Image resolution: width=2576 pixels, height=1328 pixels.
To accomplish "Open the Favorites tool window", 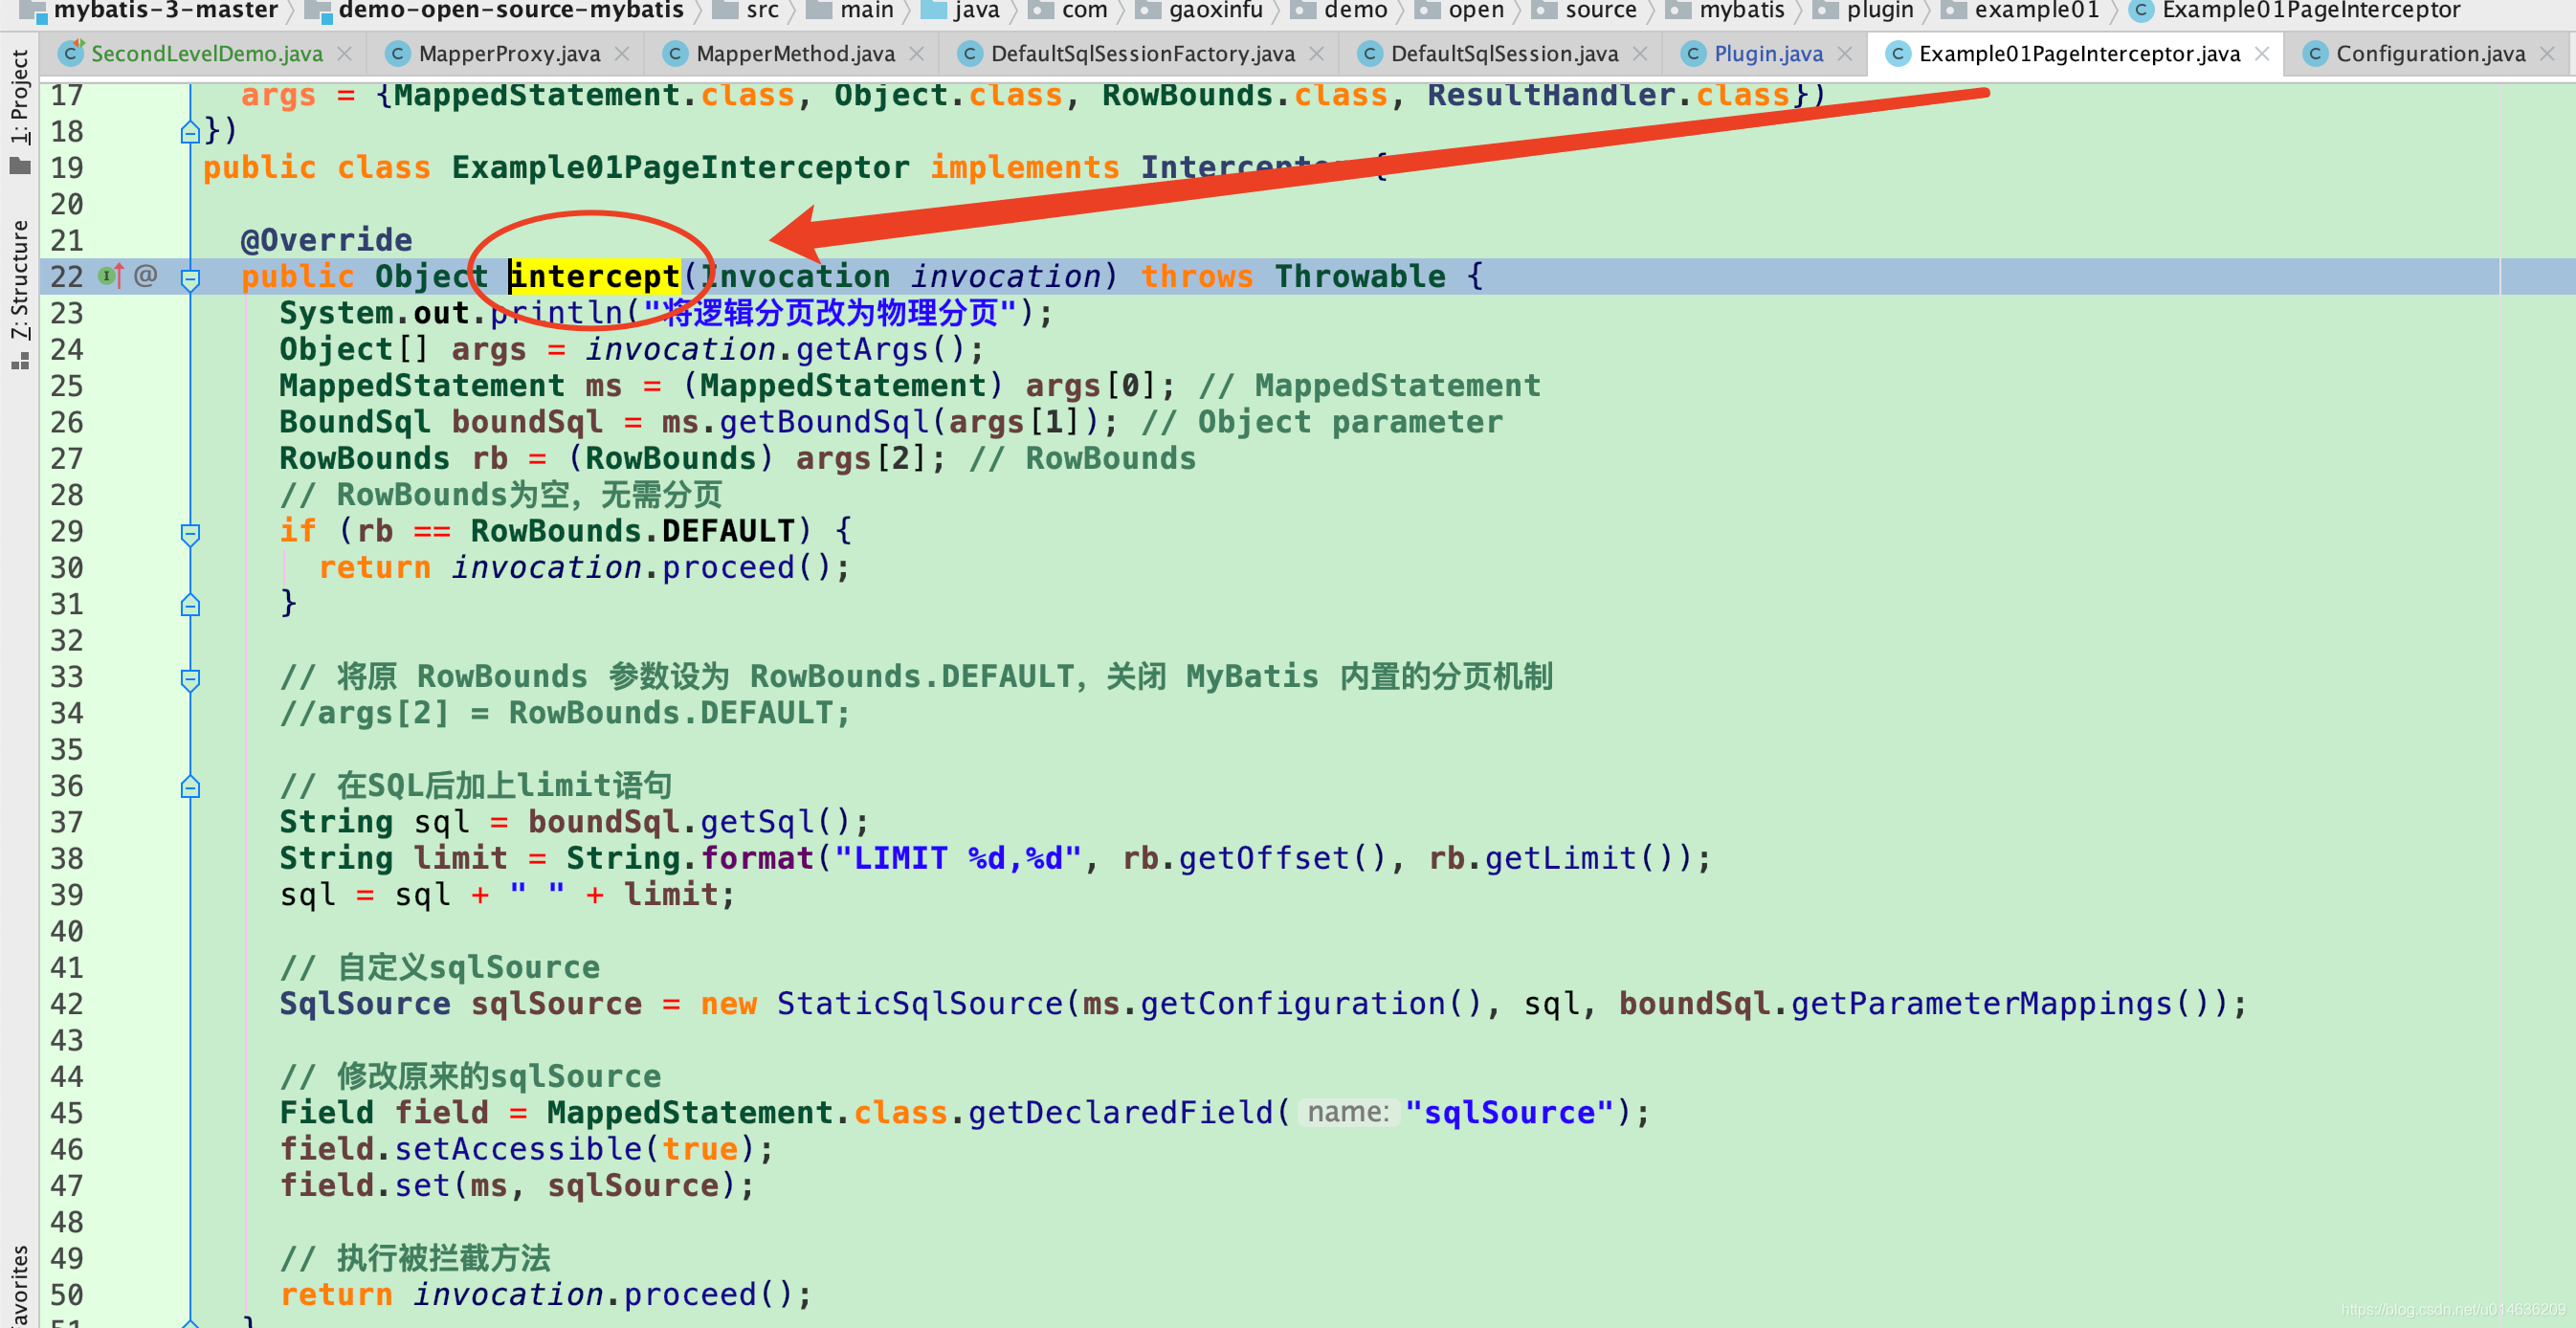I will 20,1286.
